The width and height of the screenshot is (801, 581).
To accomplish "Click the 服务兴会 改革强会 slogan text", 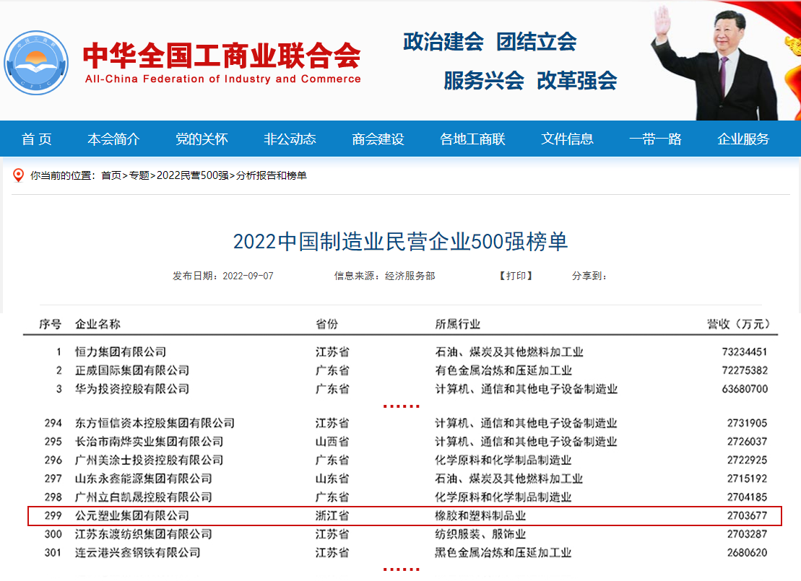I will coord(530,80).
